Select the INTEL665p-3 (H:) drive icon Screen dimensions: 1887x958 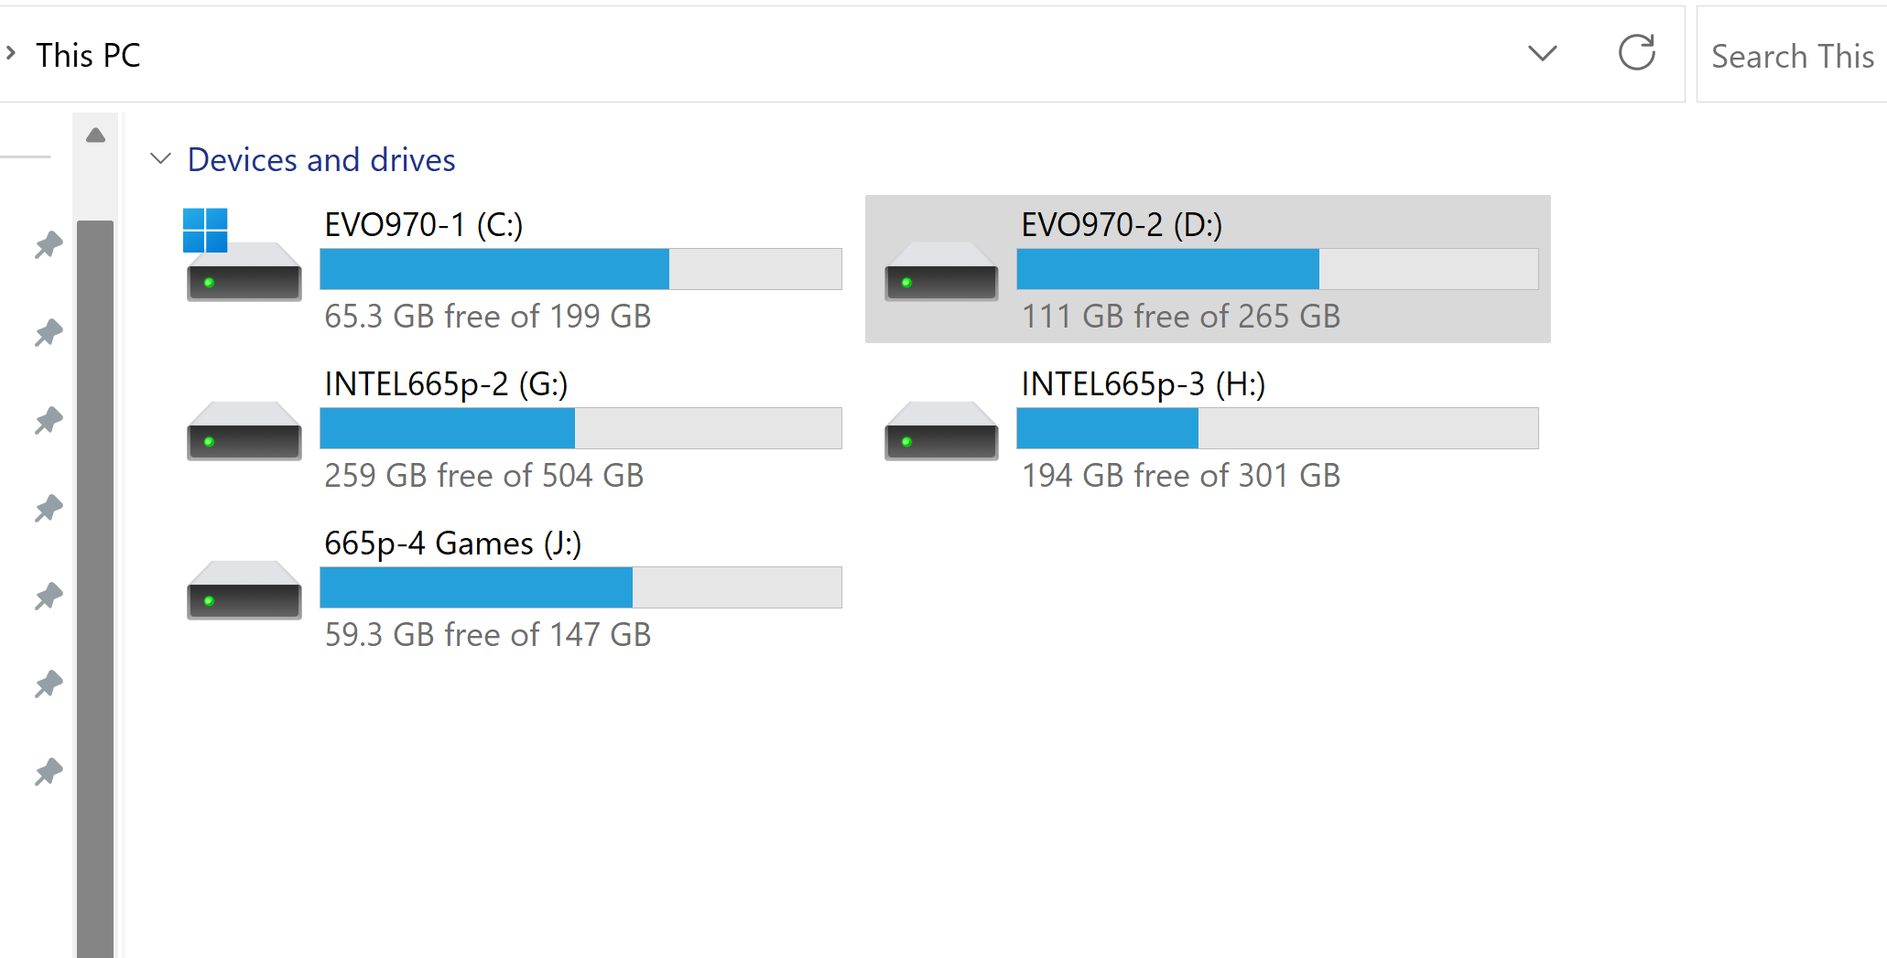(940, 430)
